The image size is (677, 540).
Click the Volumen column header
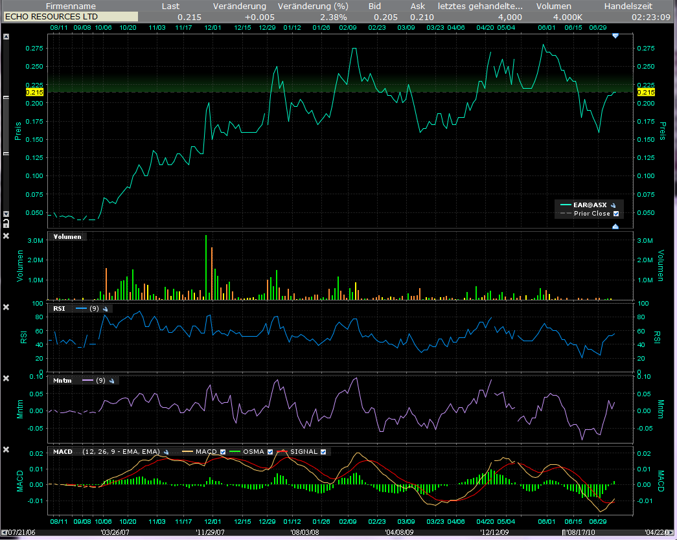(x=553, y=6)
